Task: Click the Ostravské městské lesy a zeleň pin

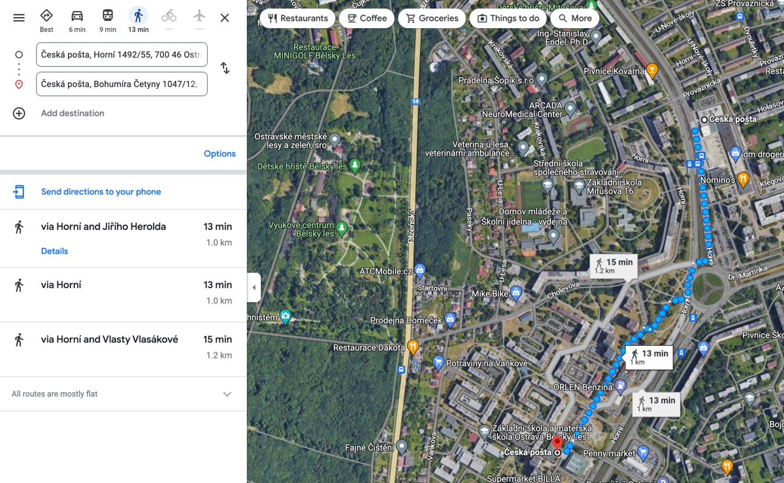Action: pos(335,139)
